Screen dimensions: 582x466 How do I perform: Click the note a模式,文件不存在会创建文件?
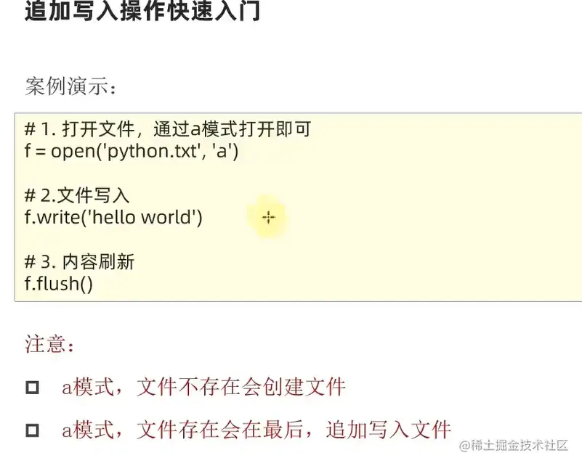(x=203, y=387)
